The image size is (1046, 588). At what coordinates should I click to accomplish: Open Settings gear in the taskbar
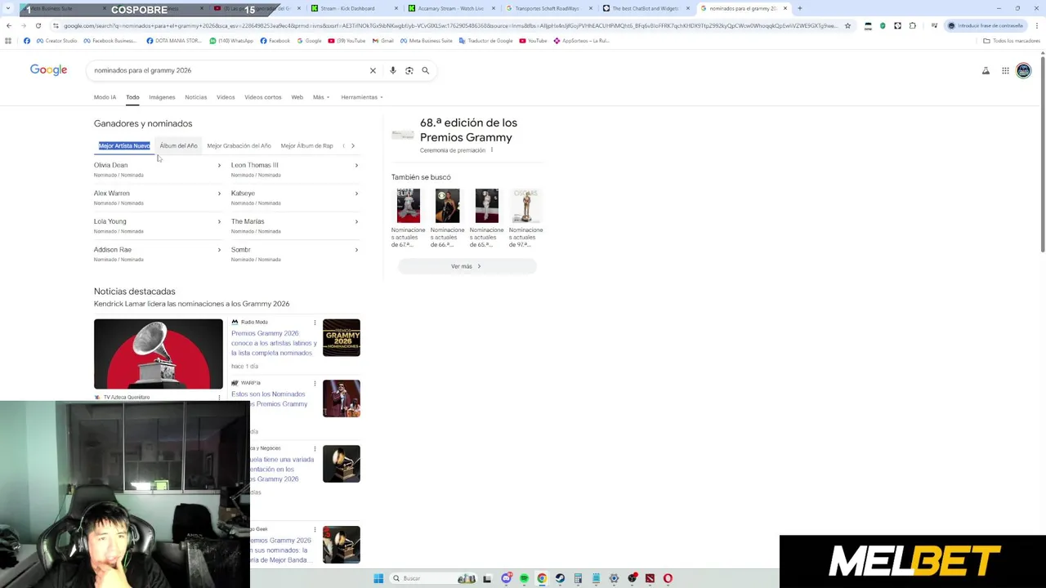tap(614, 578)
